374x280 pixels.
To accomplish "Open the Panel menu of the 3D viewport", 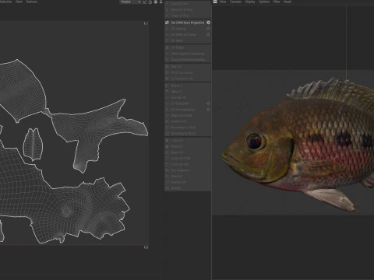I will coord(288,2).
